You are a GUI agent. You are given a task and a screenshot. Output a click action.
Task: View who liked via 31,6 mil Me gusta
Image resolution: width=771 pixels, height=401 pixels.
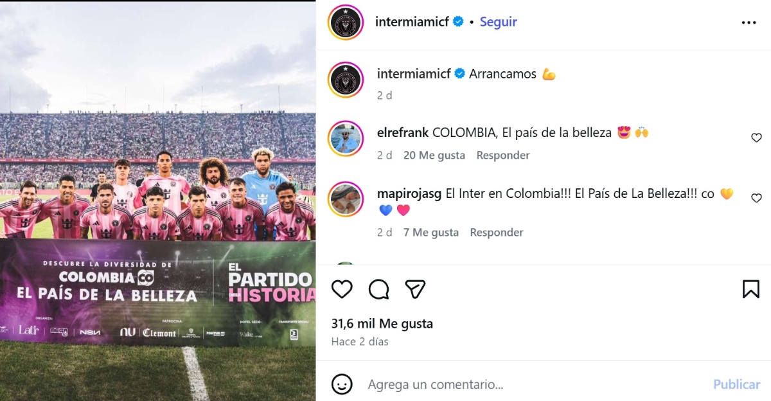point(382,325)
